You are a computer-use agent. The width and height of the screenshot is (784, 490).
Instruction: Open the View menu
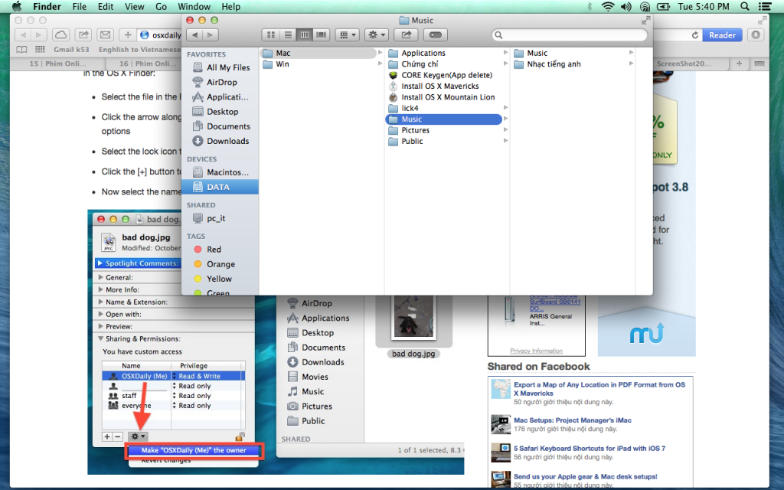click(134, 6)
